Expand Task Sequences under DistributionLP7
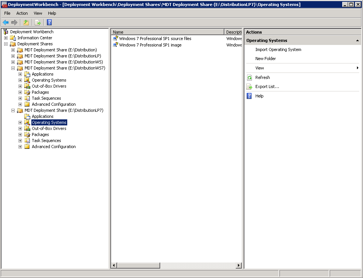This screenshot has height=278, width=363. coord(20,141)
